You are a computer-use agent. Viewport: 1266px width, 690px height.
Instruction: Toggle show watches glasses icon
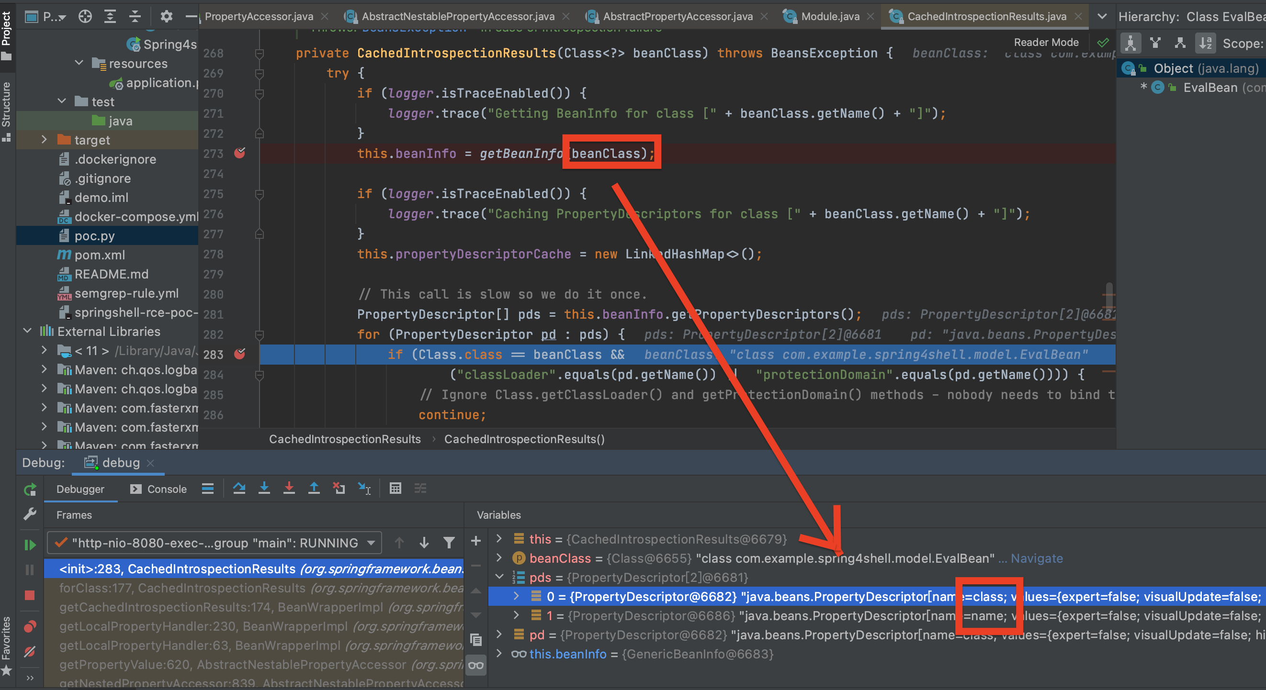coord(476,666)
